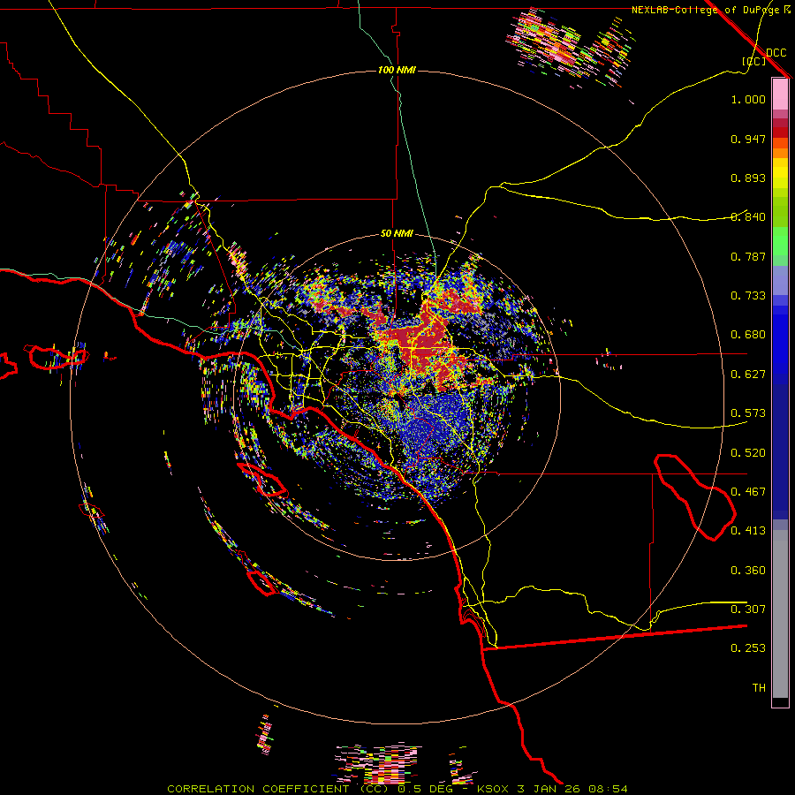
Task: Click the DCC product label
Action: pos(776,53)
